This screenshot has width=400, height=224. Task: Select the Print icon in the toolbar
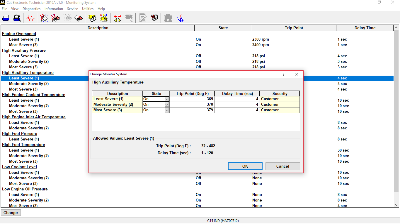coord(6,18)
